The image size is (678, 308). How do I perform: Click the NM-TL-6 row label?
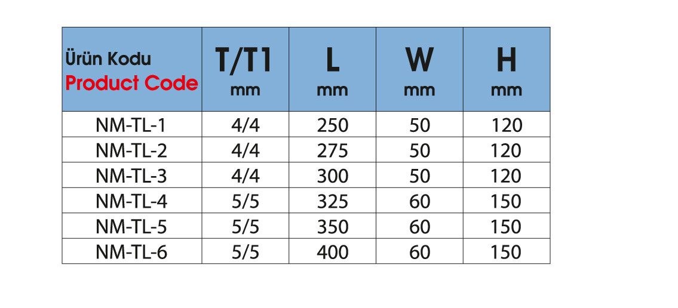131,252
